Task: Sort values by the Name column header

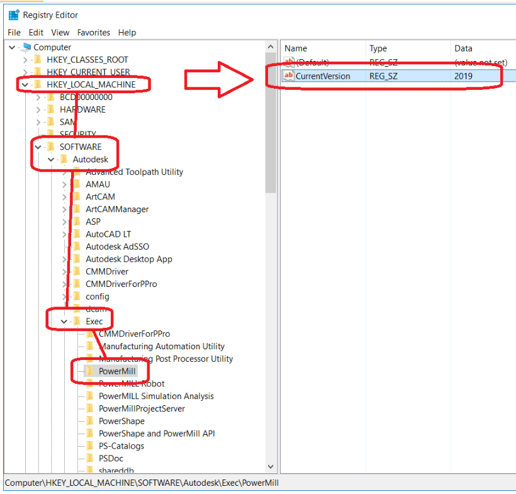Action: [323, 48]
